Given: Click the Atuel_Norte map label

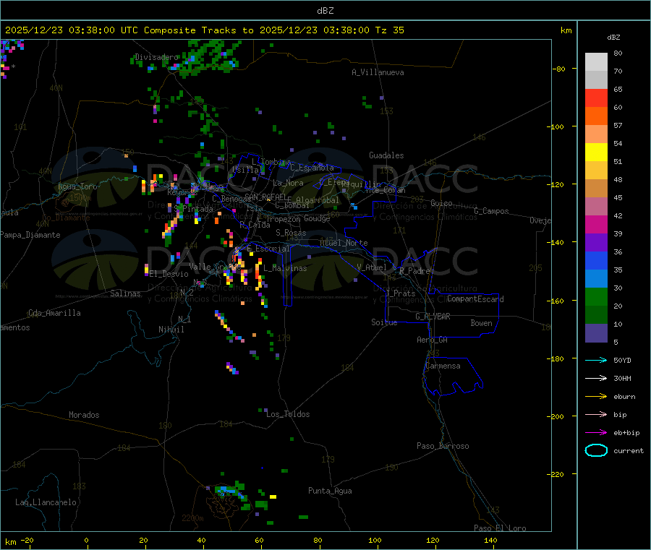Looking at the screenshot, I should pyautogui.click(x=344, y=243).
